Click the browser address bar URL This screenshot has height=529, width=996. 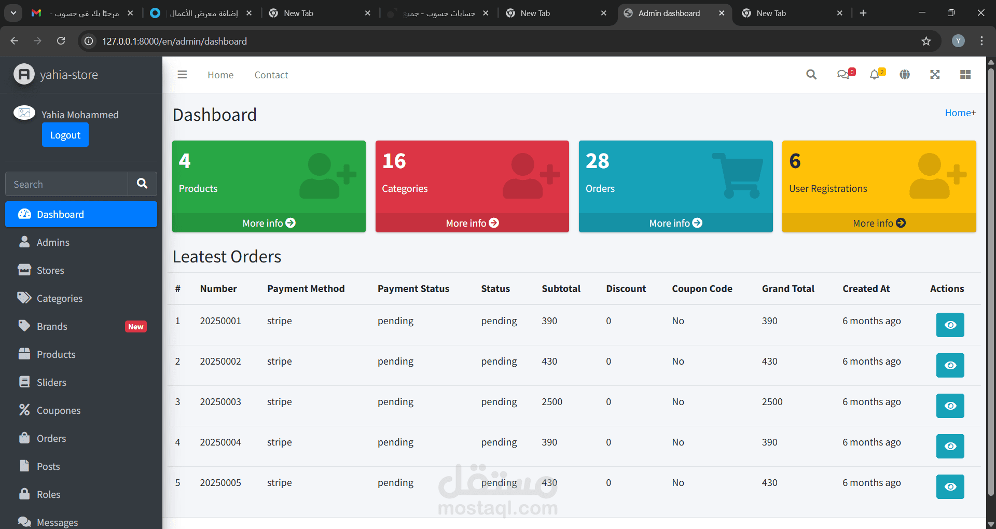click(x=174, y=41)
